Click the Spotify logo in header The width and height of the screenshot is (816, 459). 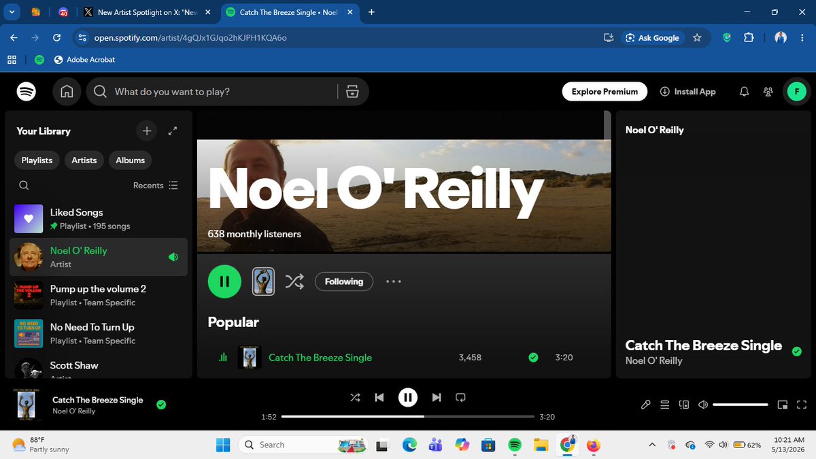tap(27, 92)
